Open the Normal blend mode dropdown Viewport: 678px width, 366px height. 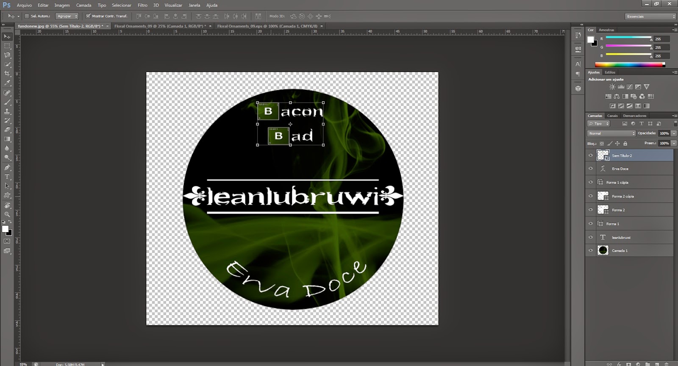611,133
